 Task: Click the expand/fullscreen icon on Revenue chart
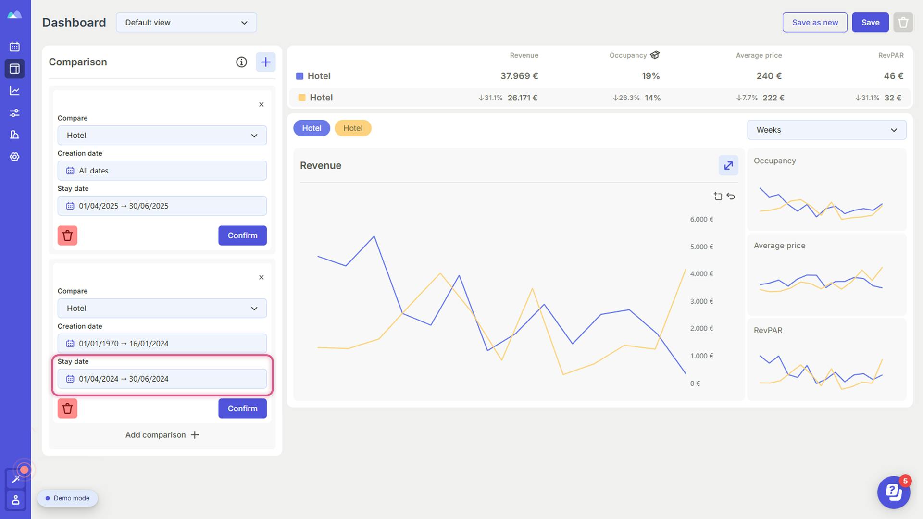click(729, 165)
